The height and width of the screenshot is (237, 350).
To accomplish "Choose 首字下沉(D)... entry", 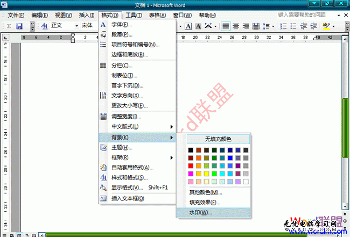I will [x=137, y=85].
